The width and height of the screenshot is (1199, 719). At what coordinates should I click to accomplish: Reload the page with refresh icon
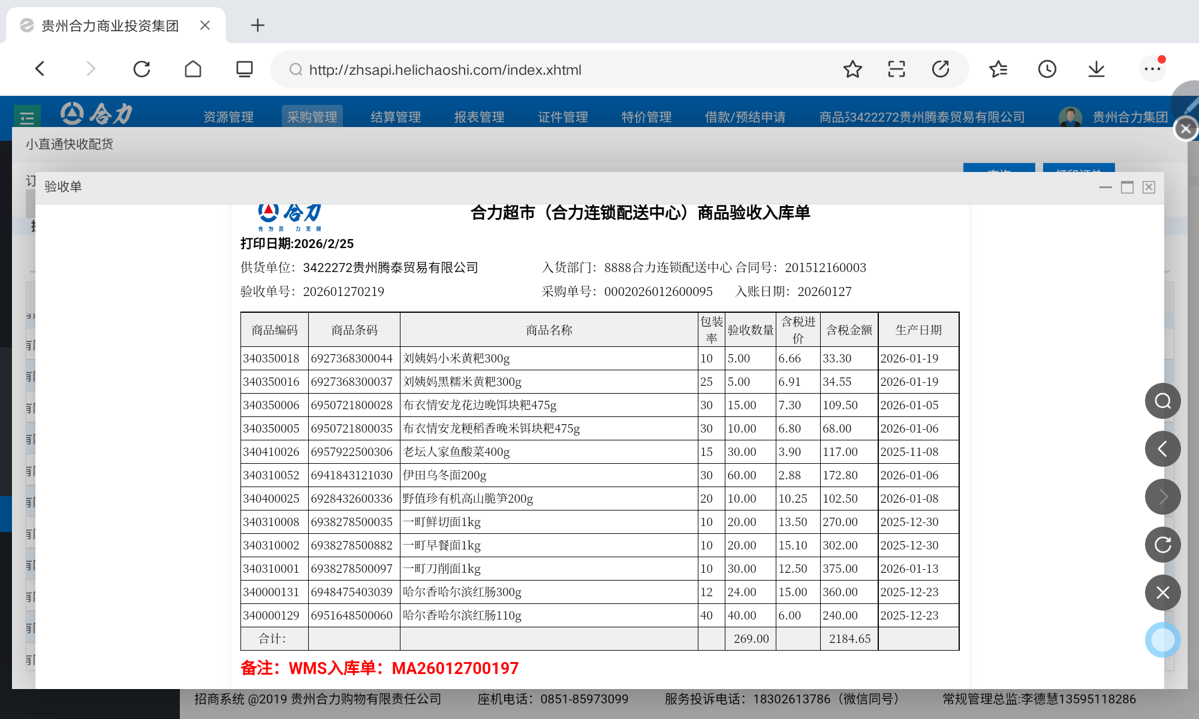coord(141,70)
